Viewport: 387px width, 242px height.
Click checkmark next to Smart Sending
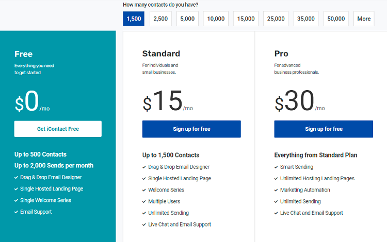[276, 167]
